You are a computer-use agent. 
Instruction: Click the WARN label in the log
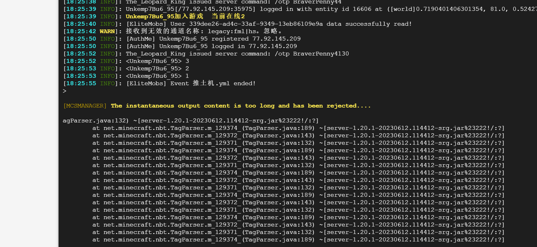[107, 31]
